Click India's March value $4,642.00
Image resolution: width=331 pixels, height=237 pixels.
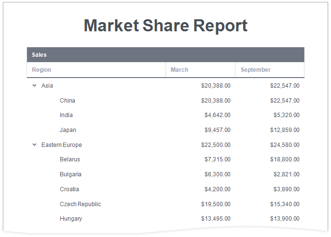pyautogui.click(x=217, y=115)
